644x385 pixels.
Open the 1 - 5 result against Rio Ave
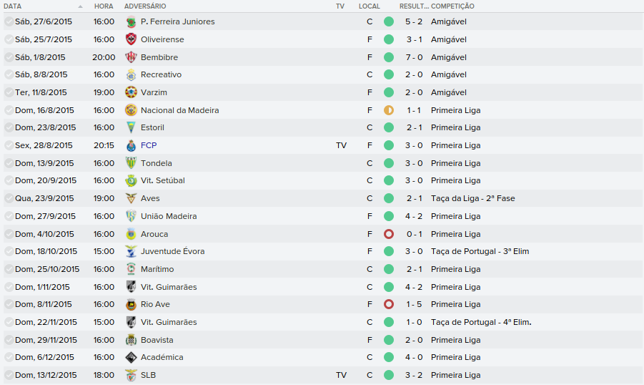click(414, 304)
